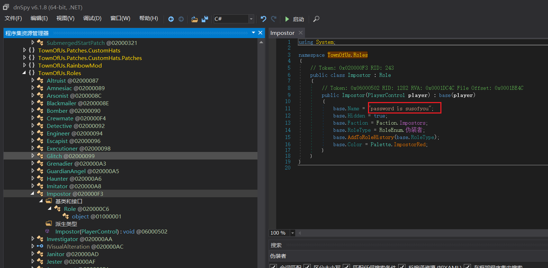Screen dimensions: 548x268
Task: Collapse the Impostor @020000F3 class node
Action: (x=33, y=194)
